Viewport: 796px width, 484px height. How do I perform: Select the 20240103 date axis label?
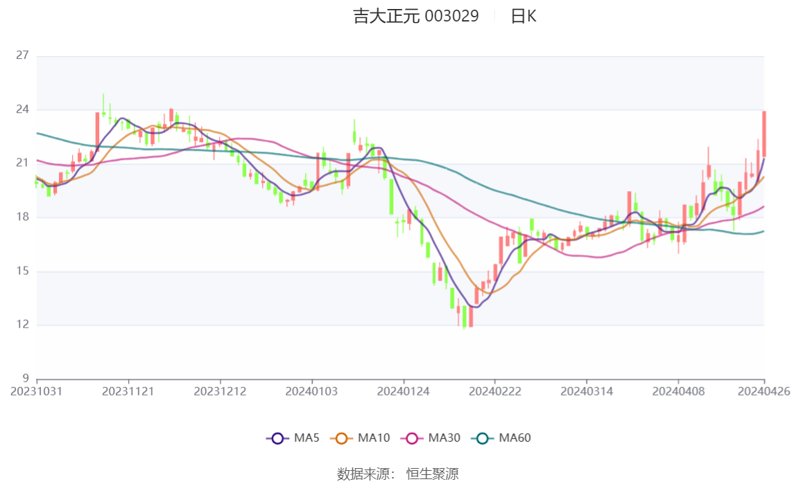[311, 391]
